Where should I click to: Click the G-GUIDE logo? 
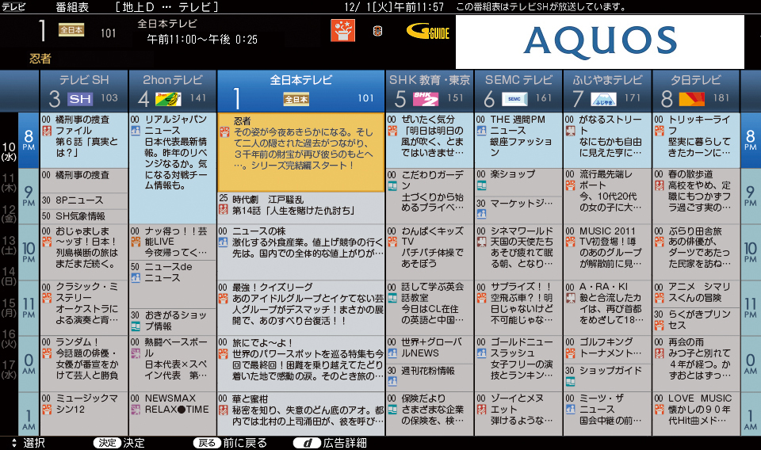[x=427, y=32]
